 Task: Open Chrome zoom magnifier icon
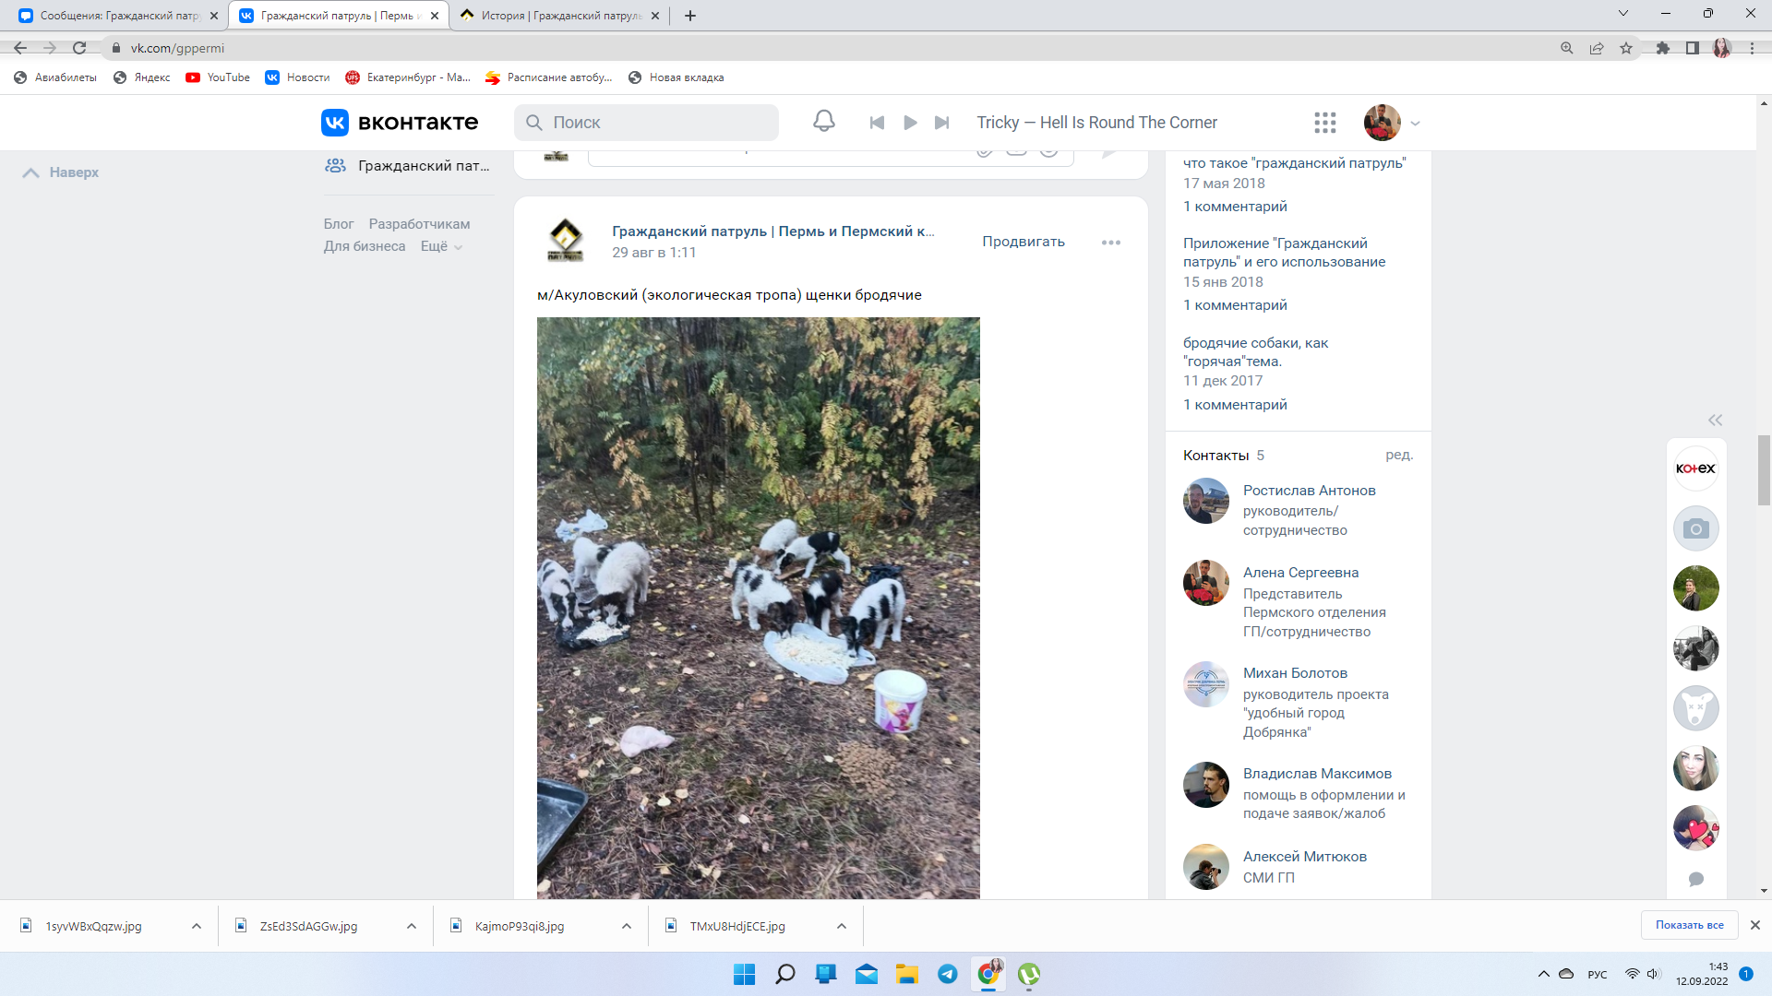click(1567, 48)
